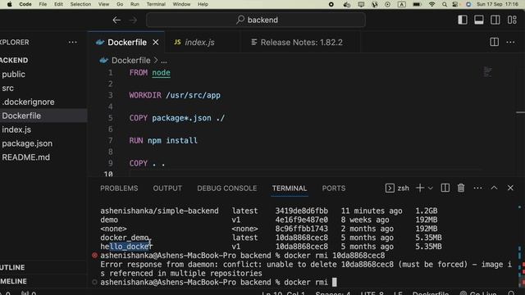
Task: Open Control Center in the menu bar
Action: tap(455, 4)
